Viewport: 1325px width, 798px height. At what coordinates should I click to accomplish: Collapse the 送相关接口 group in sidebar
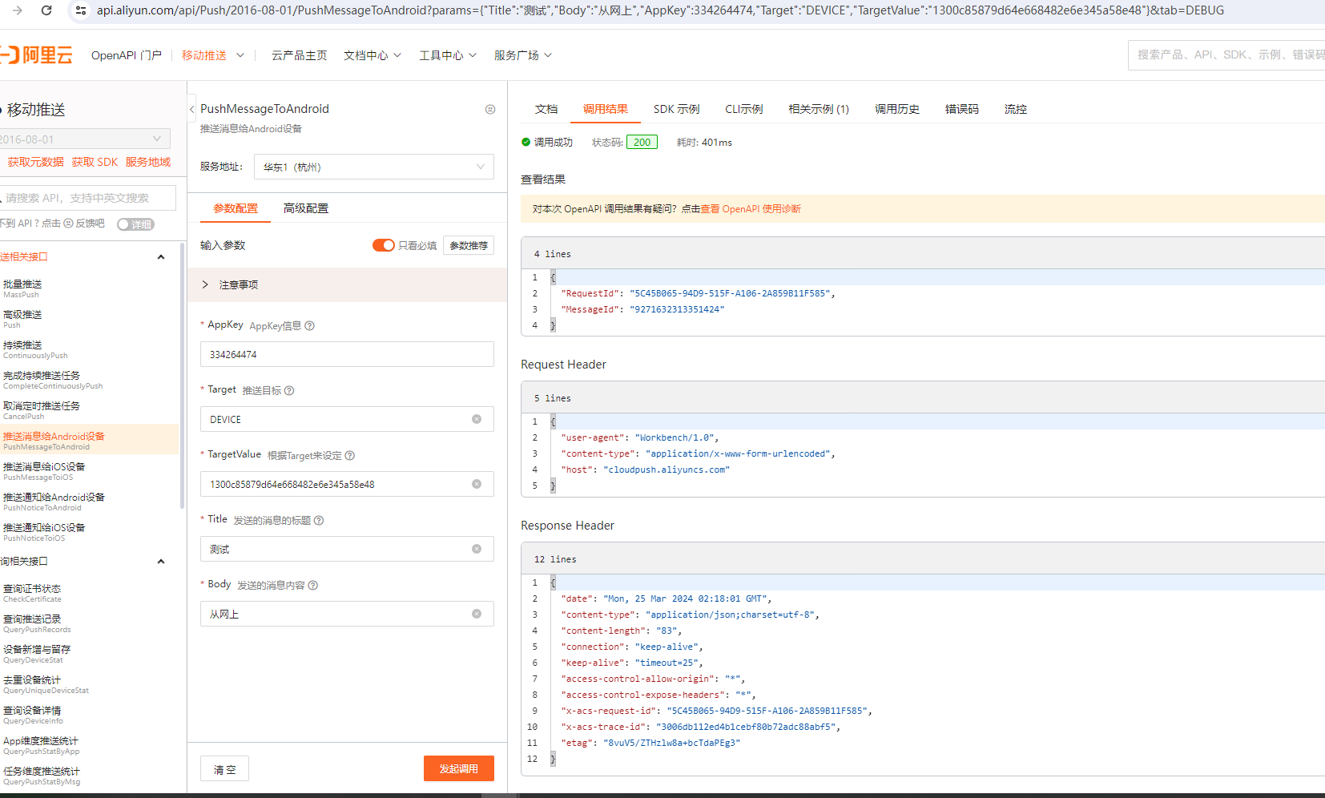point(161,257)
